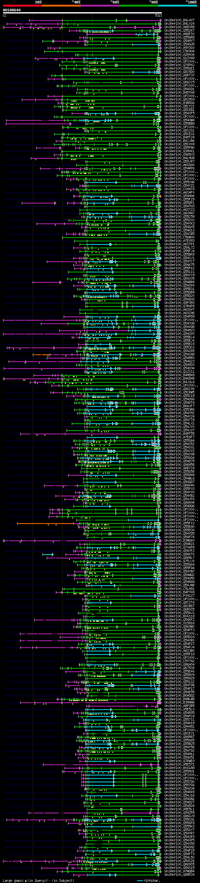Click subject UniRef100_A2R406

click(179, 55)
